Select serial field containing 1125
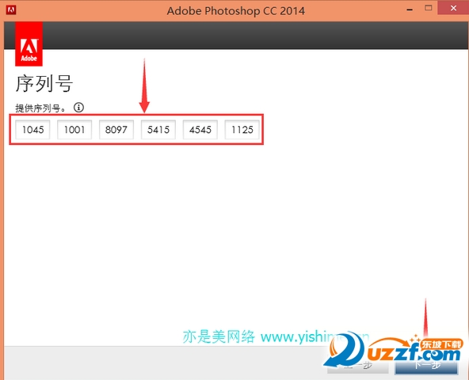This screenshot has width=469, height=380. pyautogui.click(x=242, y=130)
